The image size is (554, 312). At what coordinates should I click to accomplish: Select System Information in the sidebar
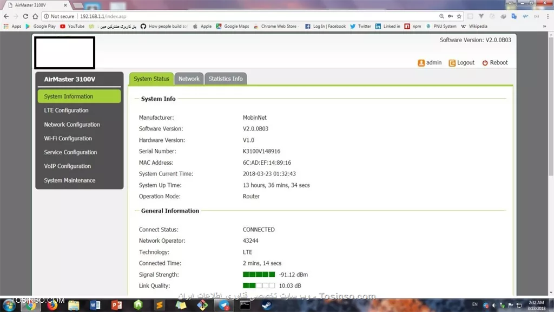pyautogui.click(x=79, y=96)
